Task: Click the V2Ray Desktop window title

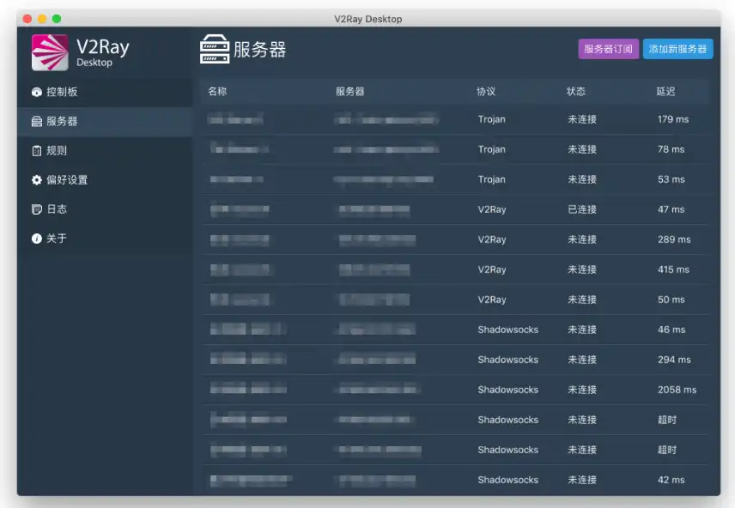Action: 368,19
